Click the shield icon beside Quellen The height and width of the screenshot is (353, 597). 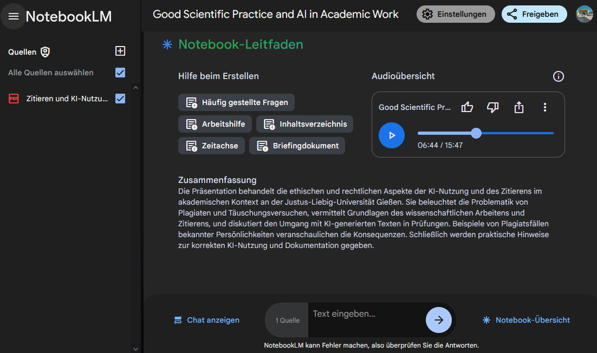(45, 52)
